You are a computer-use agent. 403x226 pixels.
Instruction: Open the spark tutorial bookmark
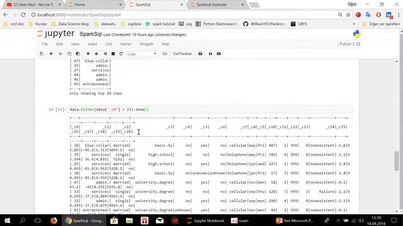click(x=161, y=24)
